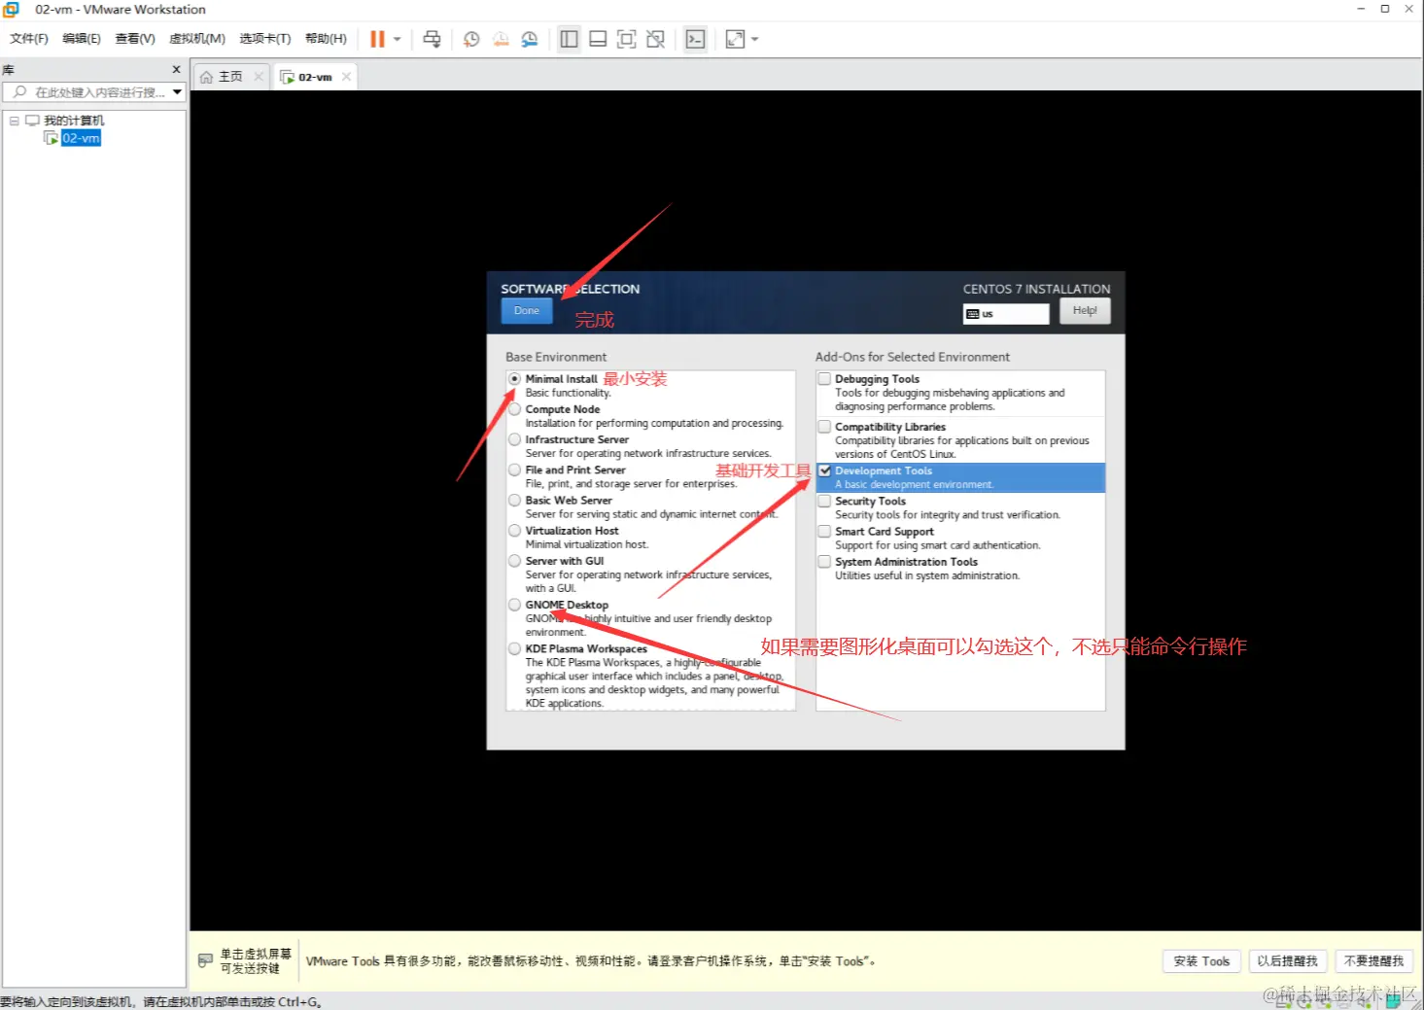Open the power options dropdown arrow
Viewport: 1424px width, 1010px height.
[397, 39]
